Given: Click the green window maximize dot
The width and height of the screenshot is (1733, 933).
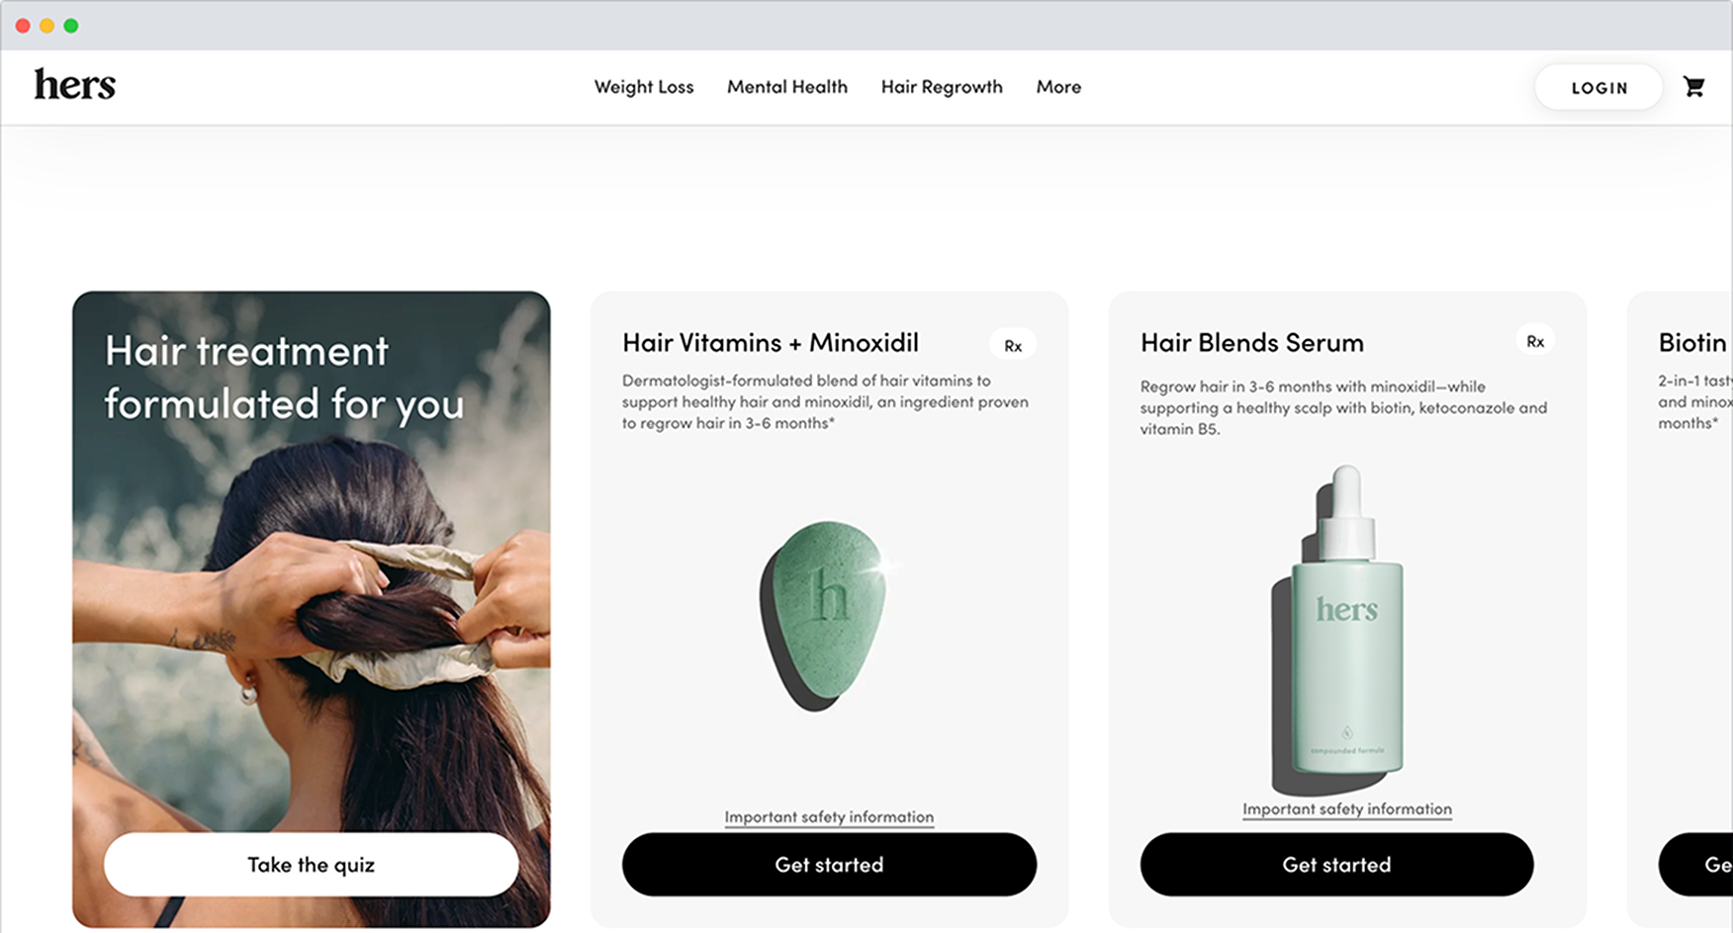Looking at the screenshot, I should pos(71,26).
